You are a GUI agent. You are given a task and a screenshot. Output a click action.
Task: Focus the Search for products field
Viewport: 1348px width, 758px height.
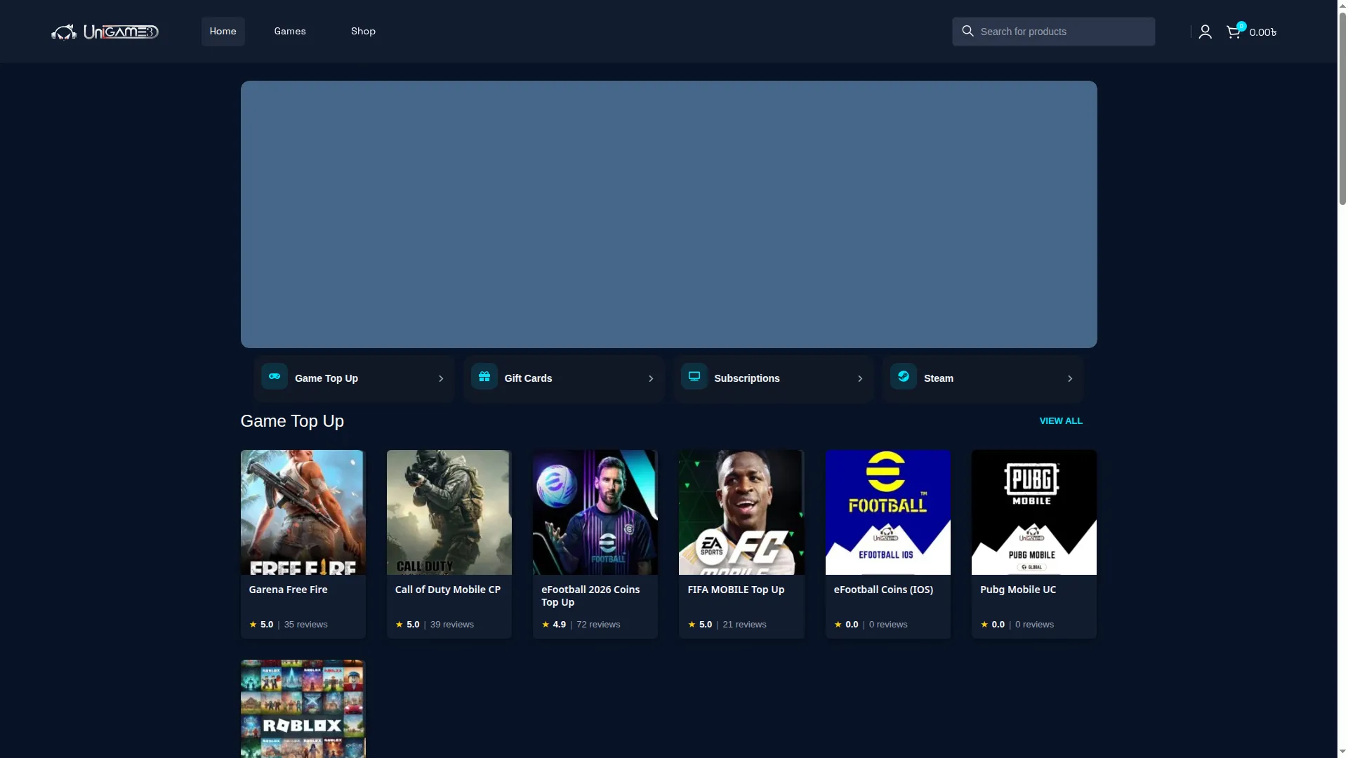[1053, 32]
